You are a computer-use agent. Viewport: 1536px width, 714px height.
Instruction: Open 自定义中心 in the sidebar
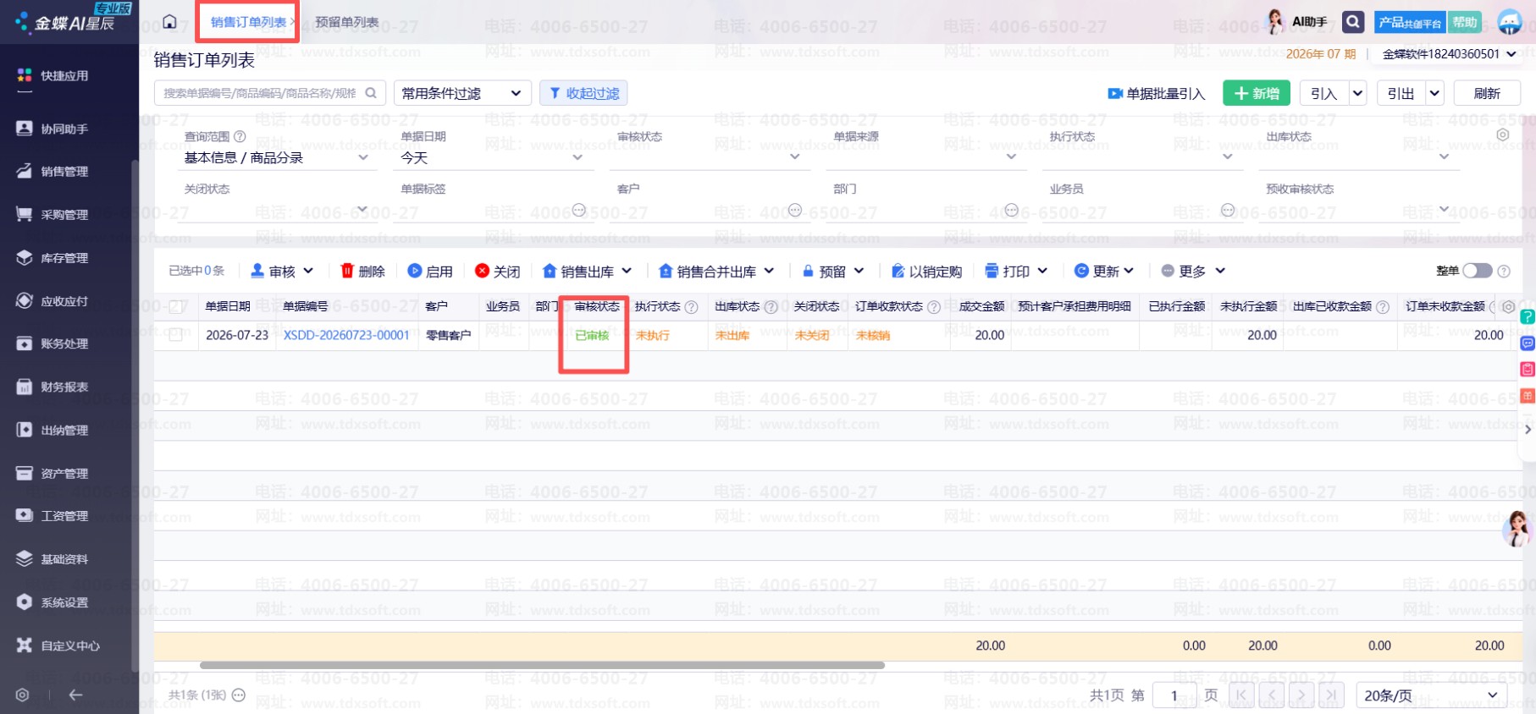pos(69,645)
